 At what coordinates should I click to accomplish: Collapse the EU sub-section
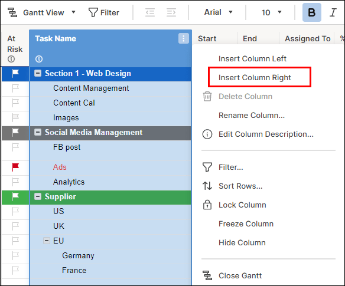click(47, 241)
